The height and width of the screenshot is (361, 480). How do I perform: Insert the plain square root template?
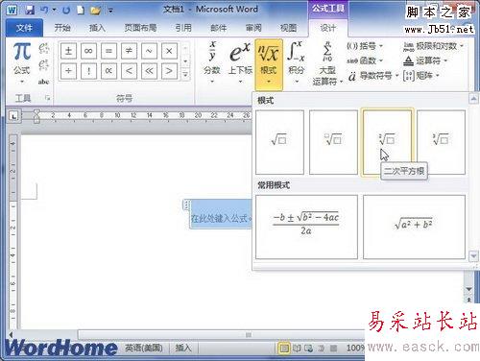(279, 142)
